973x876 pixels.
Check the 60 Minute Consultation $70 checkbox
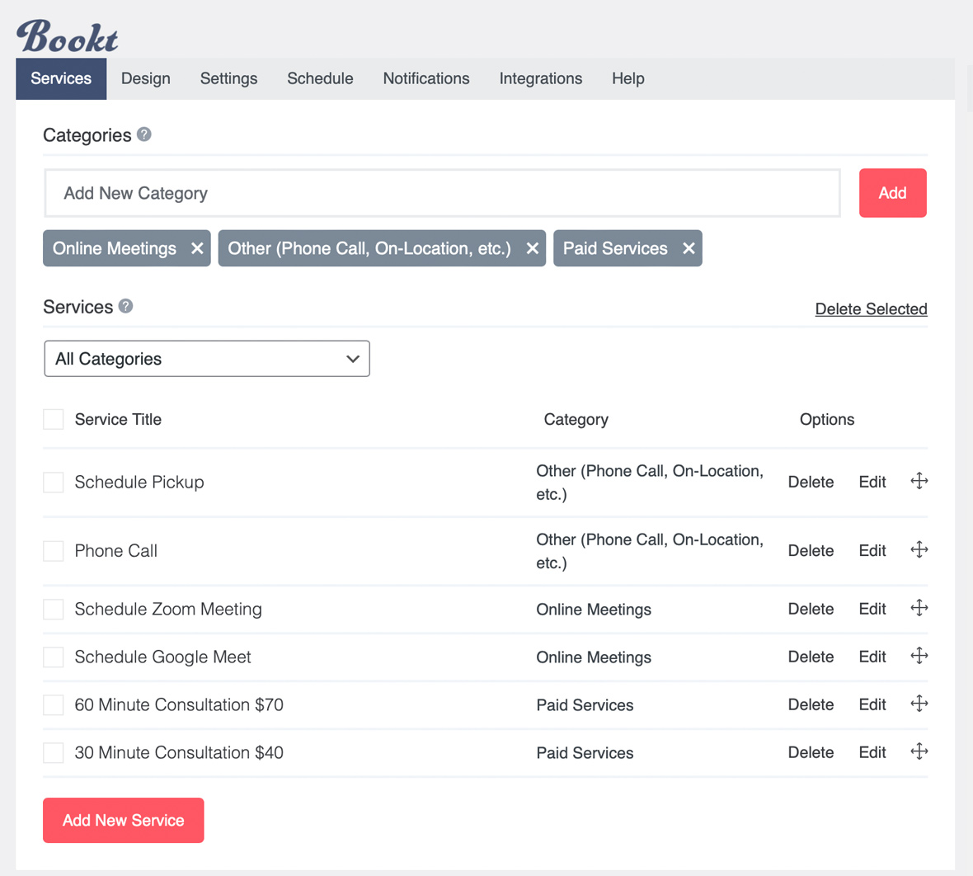(54, 704)
